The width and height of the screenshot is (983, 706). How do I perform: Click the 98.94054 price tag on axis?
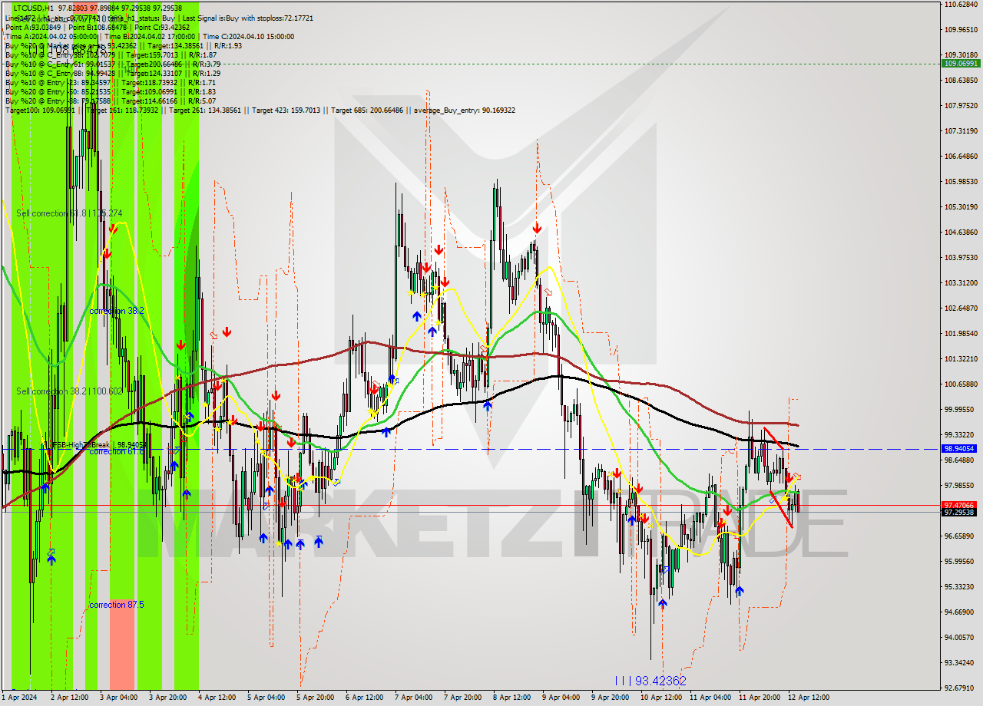coord(961,448)
